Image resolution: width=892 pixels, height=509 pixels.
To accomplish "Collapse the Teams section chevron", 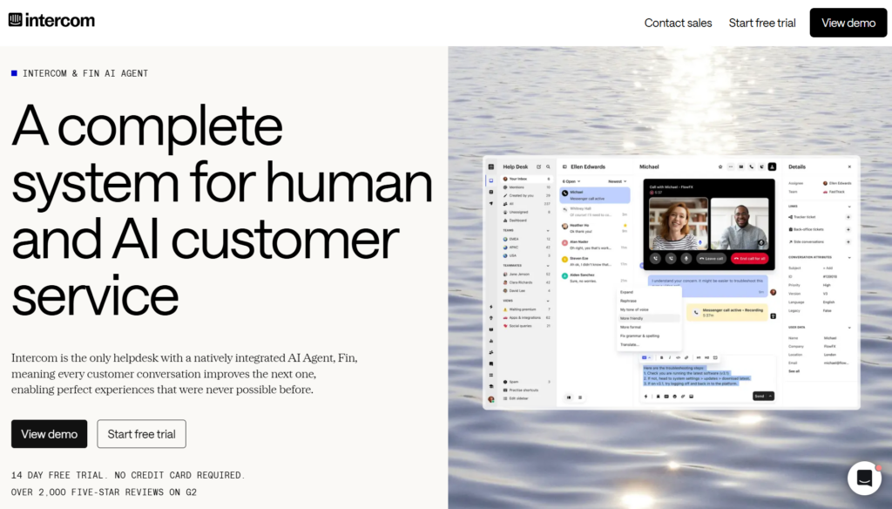I will coord(548,231).
